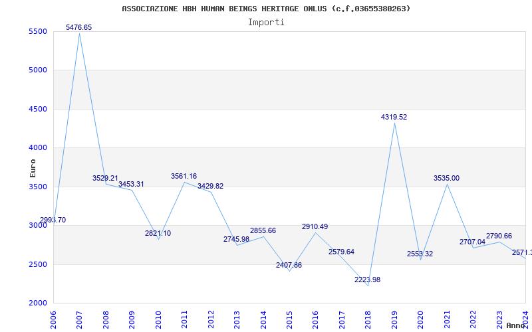Select data value 2707.04
This screenshot has height=332, width=532.
[x=472, y=242]
